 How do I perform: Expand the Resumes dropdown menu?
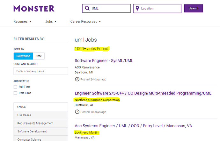(x=22, y=21)
